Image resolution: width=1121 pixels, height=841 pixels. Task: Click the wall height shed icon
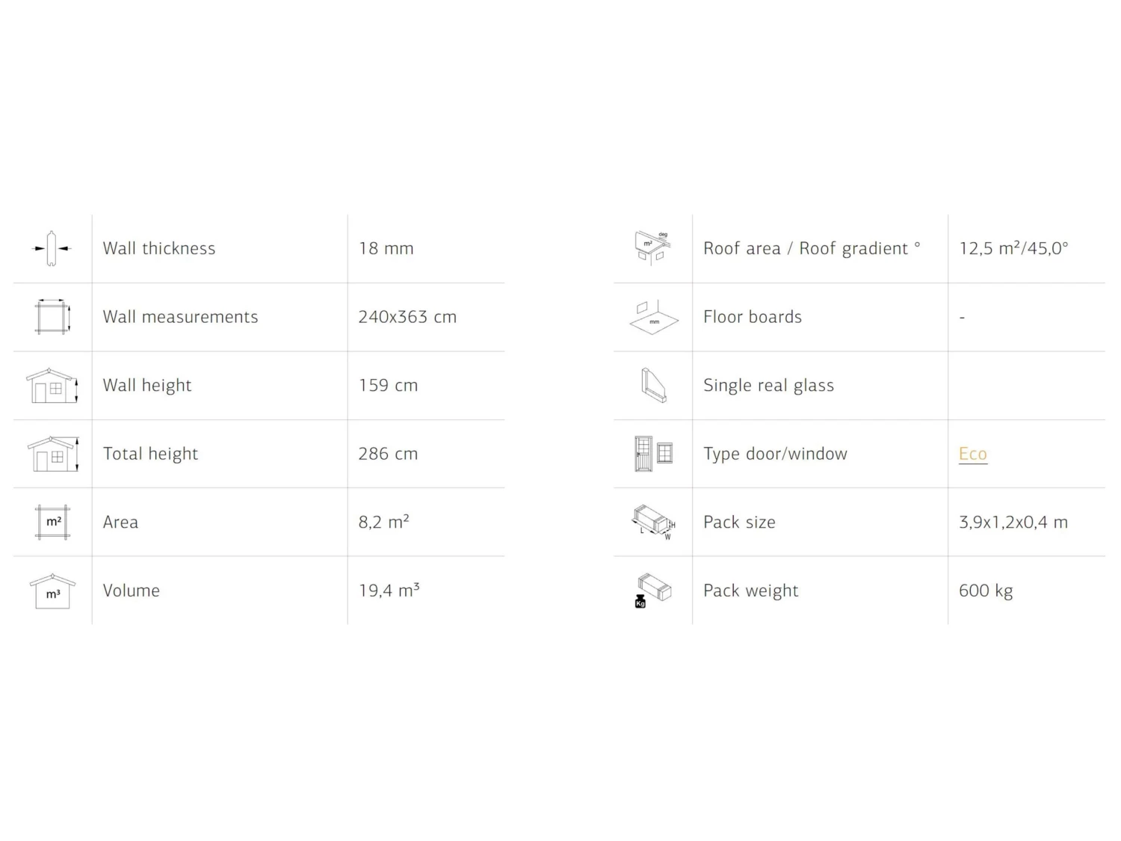coord(52,386)
